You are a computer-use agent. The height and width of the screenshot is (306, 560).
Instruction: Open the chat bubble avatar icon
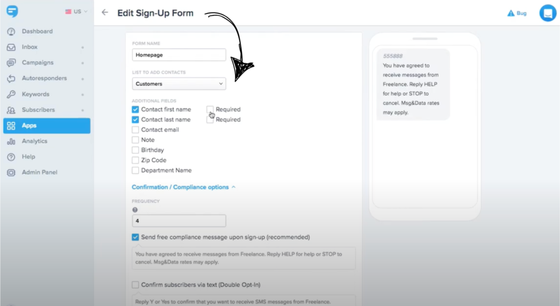[x=547, y=13]
